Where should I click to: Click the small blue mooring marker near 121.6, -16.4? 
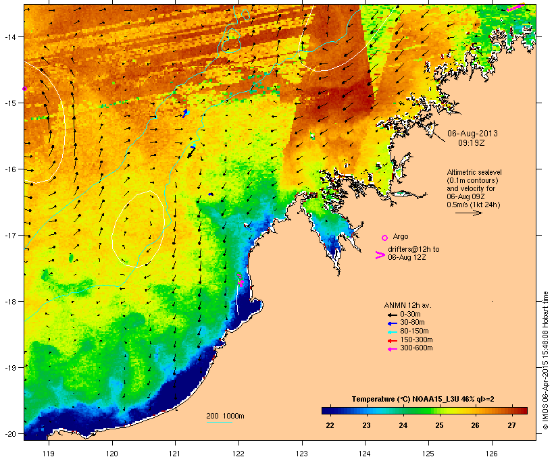(211, 194)
